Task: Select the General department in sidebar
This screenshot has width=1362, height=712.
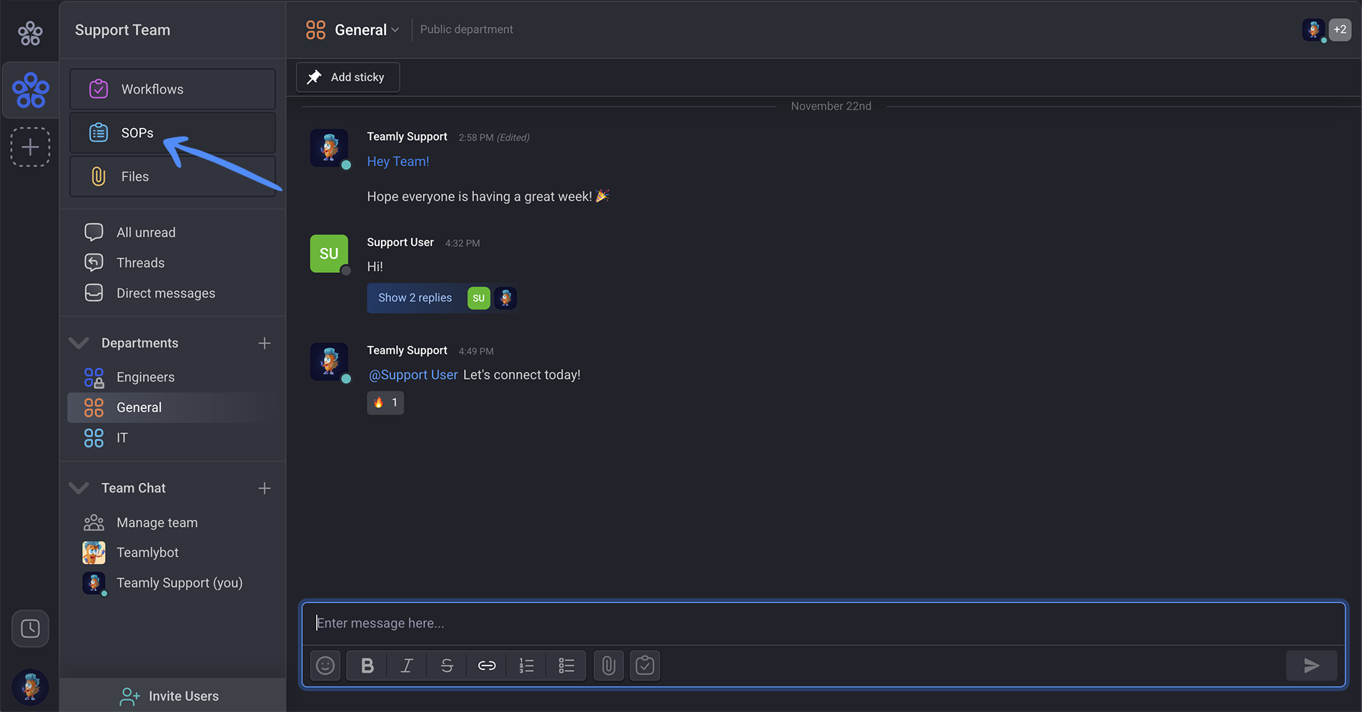Action: click(172, 407)
